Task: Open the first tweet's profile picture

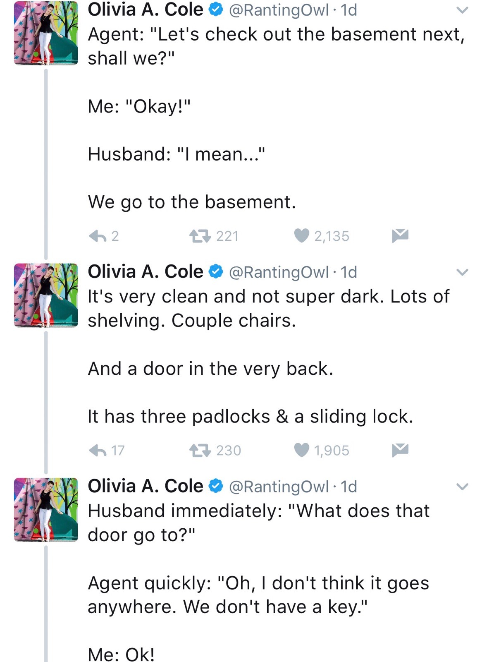Action: tap(46, 33)
